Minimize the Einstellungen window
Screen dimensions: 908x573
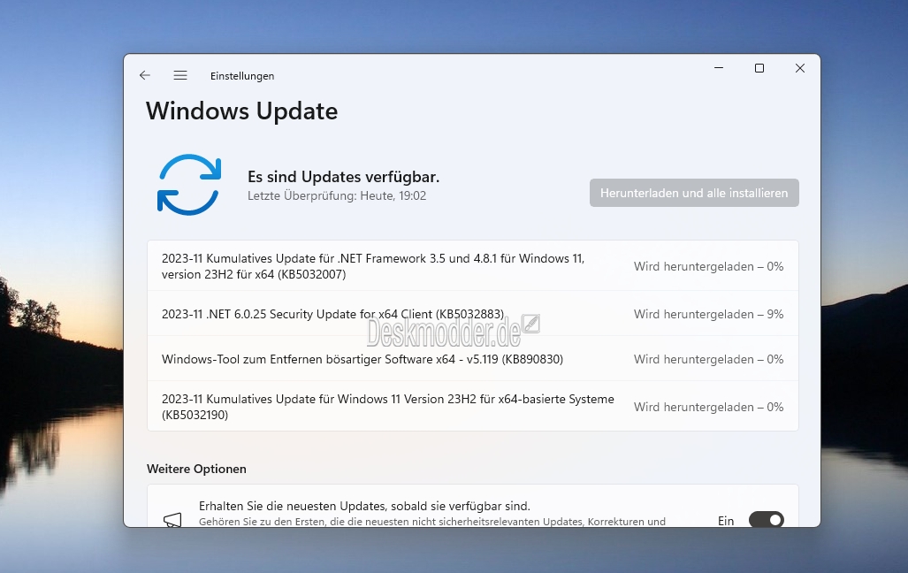pos(719,68)
